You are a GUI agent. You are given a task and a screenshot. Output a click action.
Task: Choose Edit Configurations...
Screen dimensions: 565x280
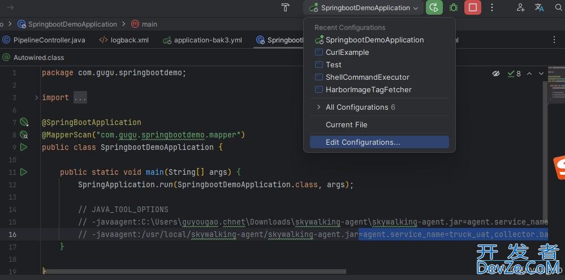pyautogui.click(x=379, y=142)
